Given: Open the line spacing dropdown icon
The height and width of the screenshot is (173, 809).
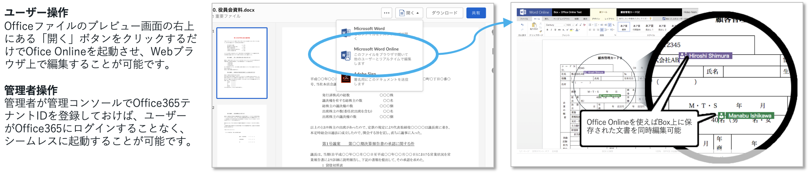Looking at the screenshot, I should (606, 30).
